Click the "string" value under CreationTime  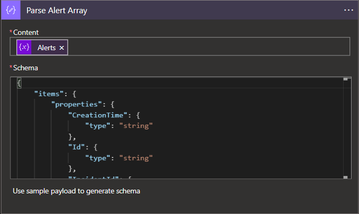pos(136,126)
